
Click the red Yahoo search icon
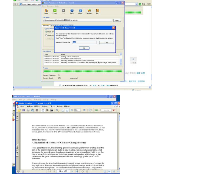tap(114, 110)
